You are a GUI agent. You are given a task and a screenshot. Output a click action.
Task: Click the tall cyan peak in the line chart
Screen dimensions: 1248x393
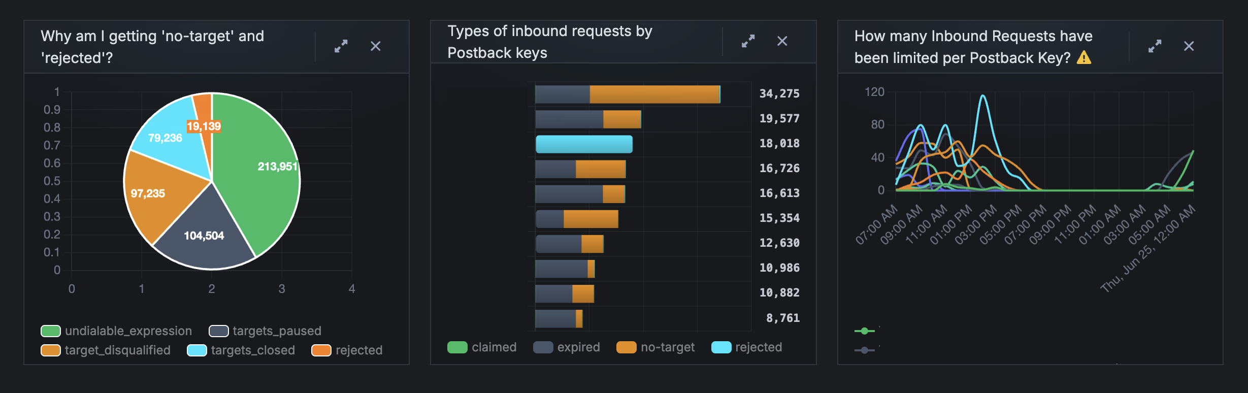(x=983, y=95)
